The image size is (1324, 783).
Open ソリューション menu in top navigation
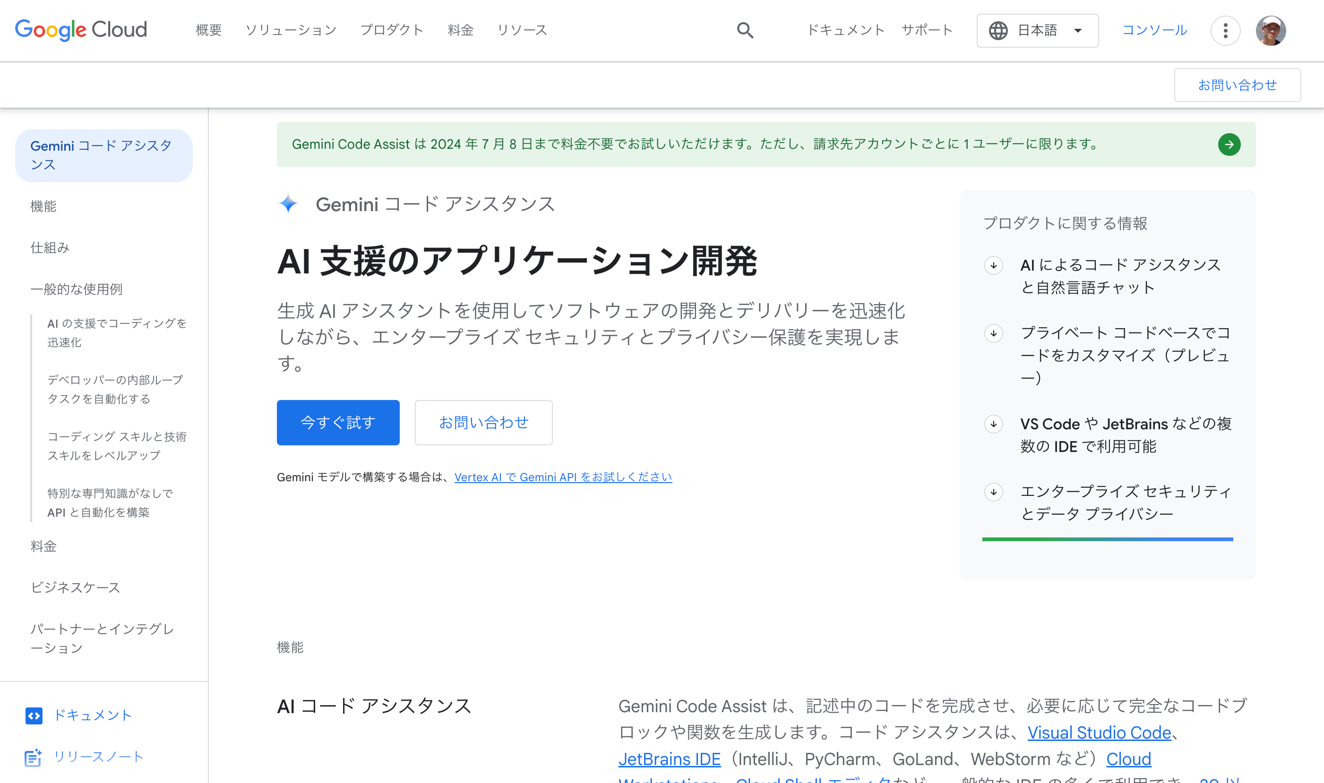291,30
